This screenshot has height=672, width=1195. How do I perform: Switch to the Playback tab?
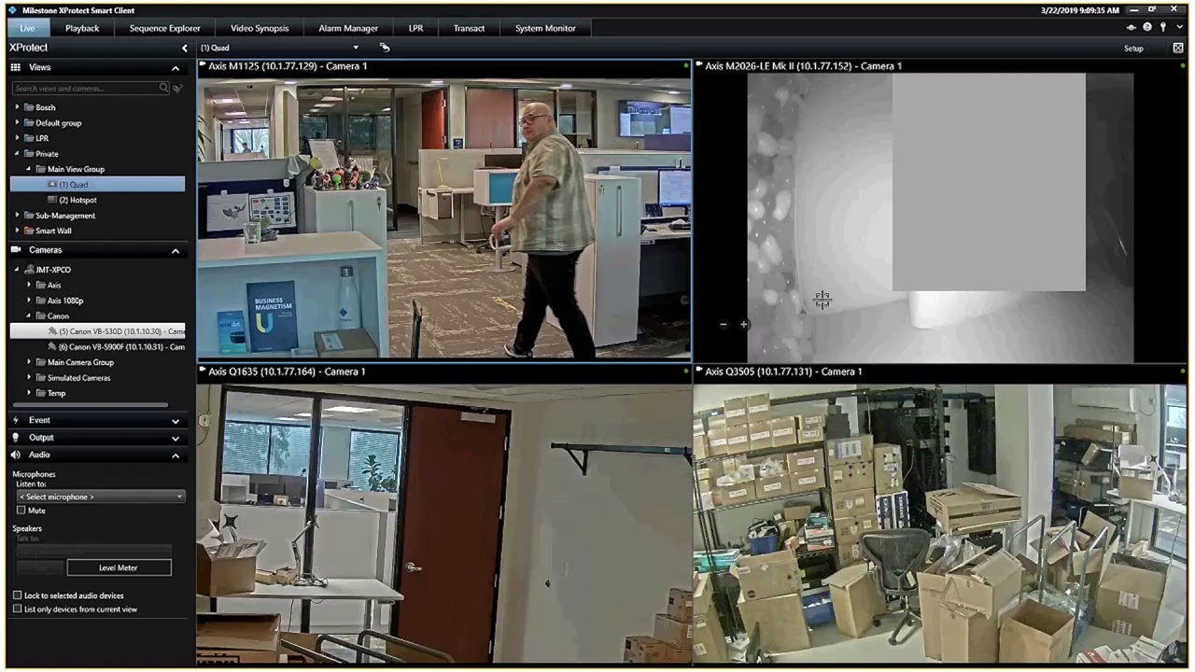(82, 28)
